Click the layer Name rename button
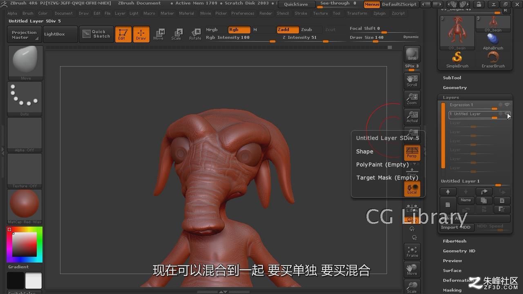523x294 pixels. click(x=466, y=200)
